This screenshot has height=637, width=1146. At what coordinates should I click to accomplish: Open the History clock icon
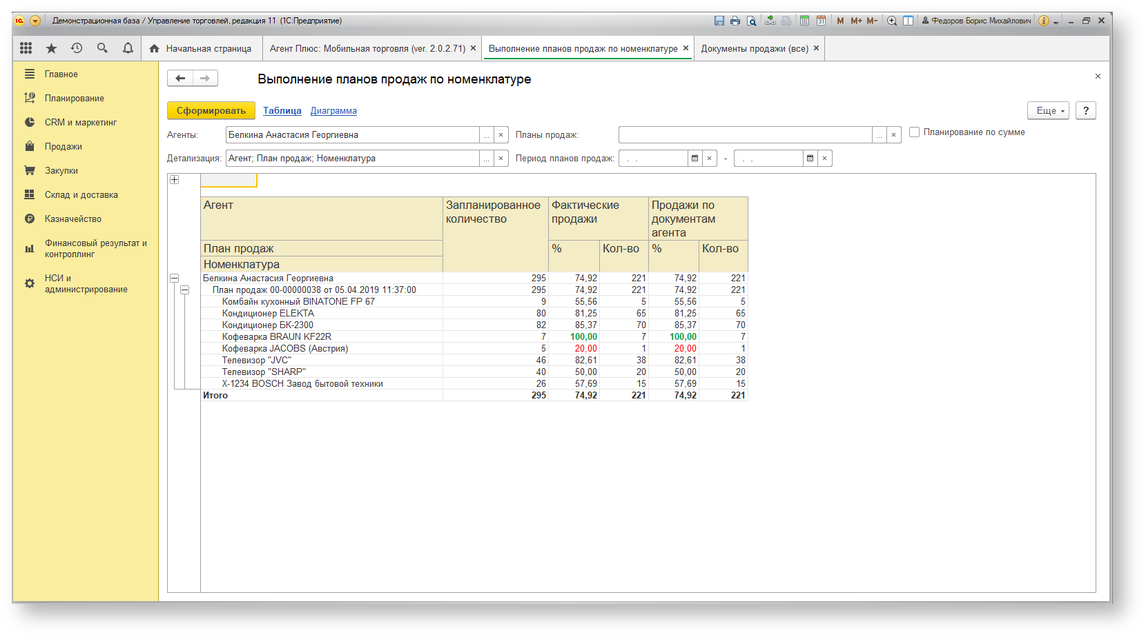click(x=77, y=48)
